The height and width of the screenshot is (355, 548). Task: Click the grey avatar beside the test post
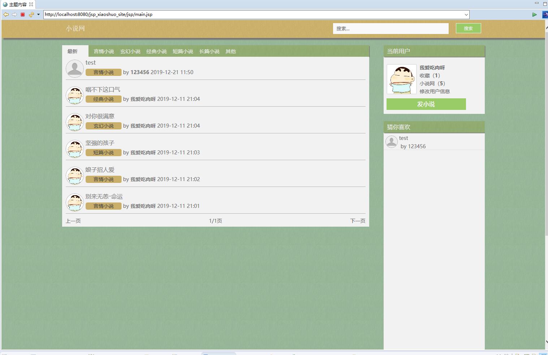tap(75, 69)
